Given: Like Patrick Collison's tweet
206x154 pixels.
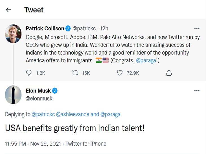Looking at the screenshot, I should point(120,73).
